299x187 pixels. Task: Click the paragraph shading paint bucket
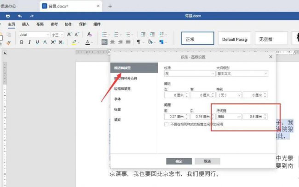150,42
